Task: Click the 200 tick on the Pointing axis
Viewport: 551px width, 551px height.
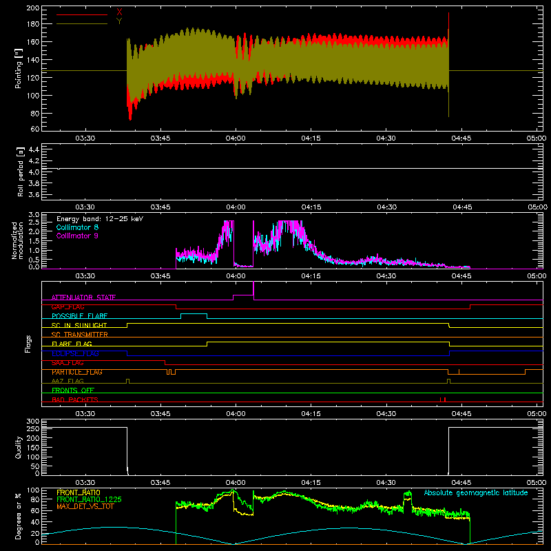Action: click(33, 8)
